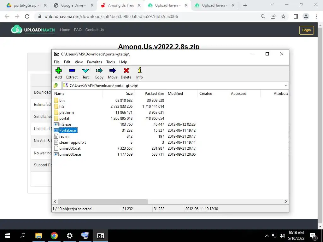The height and width of the screenshot is (242, 323).
Task: Reload the UploadHaven page
Action: [x=27, y=16]
